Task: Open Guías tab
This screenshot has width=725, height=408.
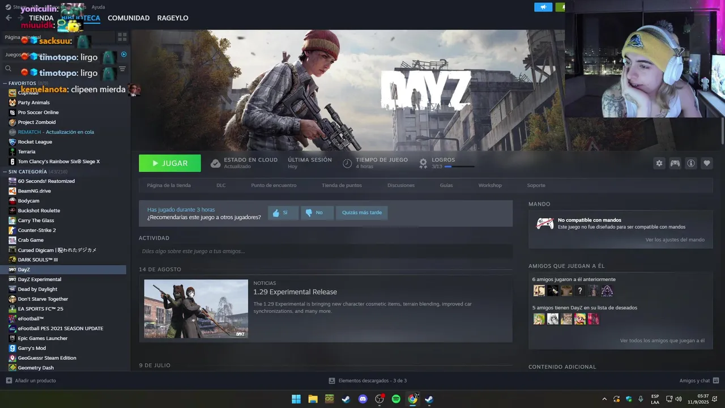Action: [446, 185]
